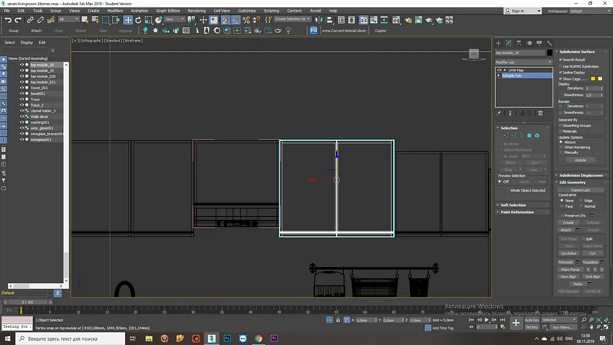613x345 pixels.
Task: Activate the Select and Scale tool
Action: tap(148, 20)
